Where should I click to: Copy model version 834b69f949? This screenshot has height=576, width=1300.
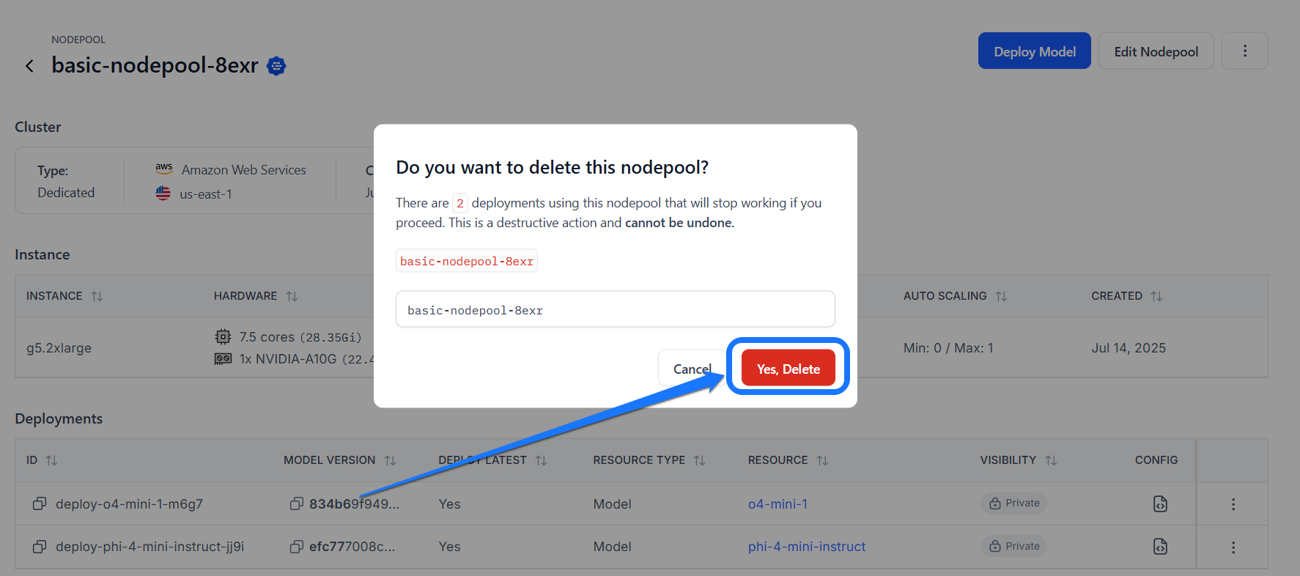[x=296, y=503]
